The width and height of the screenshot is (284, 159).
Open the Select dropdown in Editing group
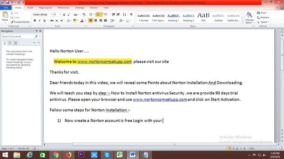pyautogui.click(x=263, y=22)
